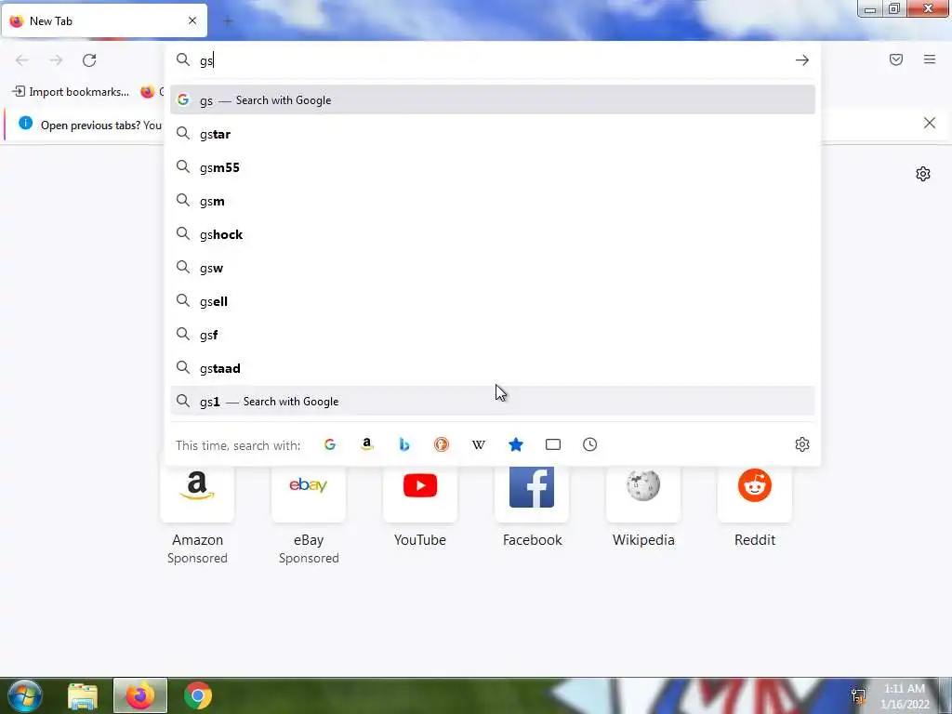Search with Amazon one-off icon
The width and height of the screenshot is (952, 714).
pos(366,444)
